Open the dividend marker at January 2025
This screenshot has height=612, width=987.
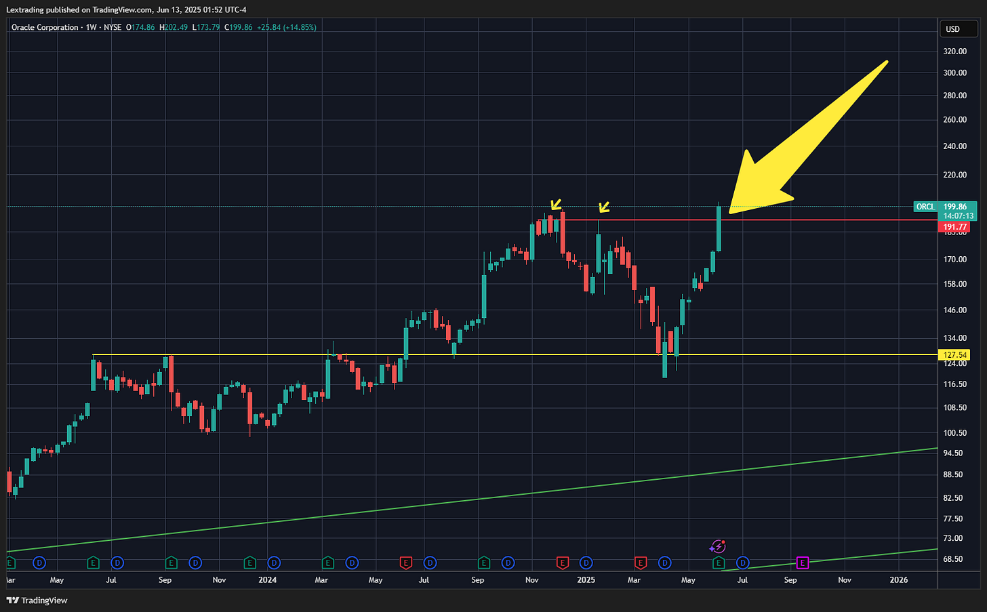click(x=586, y=563)
